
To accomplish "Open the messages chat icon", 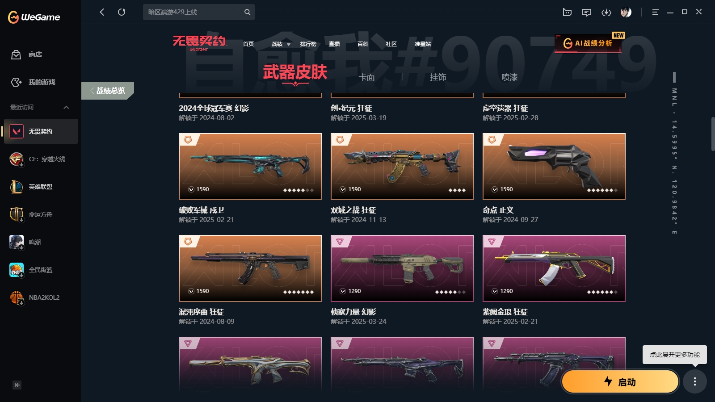I will tap(587, 12).
